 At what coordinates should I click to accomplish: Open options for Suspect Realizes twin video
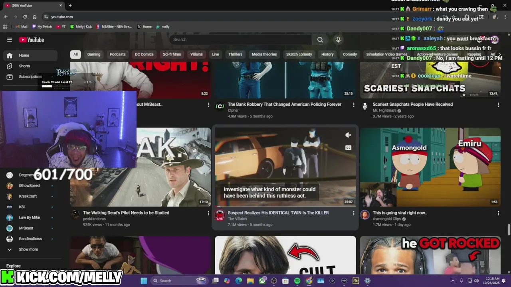(x=353, y=213)
